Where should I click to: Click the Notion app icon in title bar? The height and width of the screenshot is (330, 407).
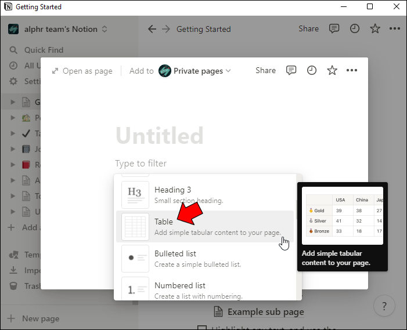pos(8,7)
